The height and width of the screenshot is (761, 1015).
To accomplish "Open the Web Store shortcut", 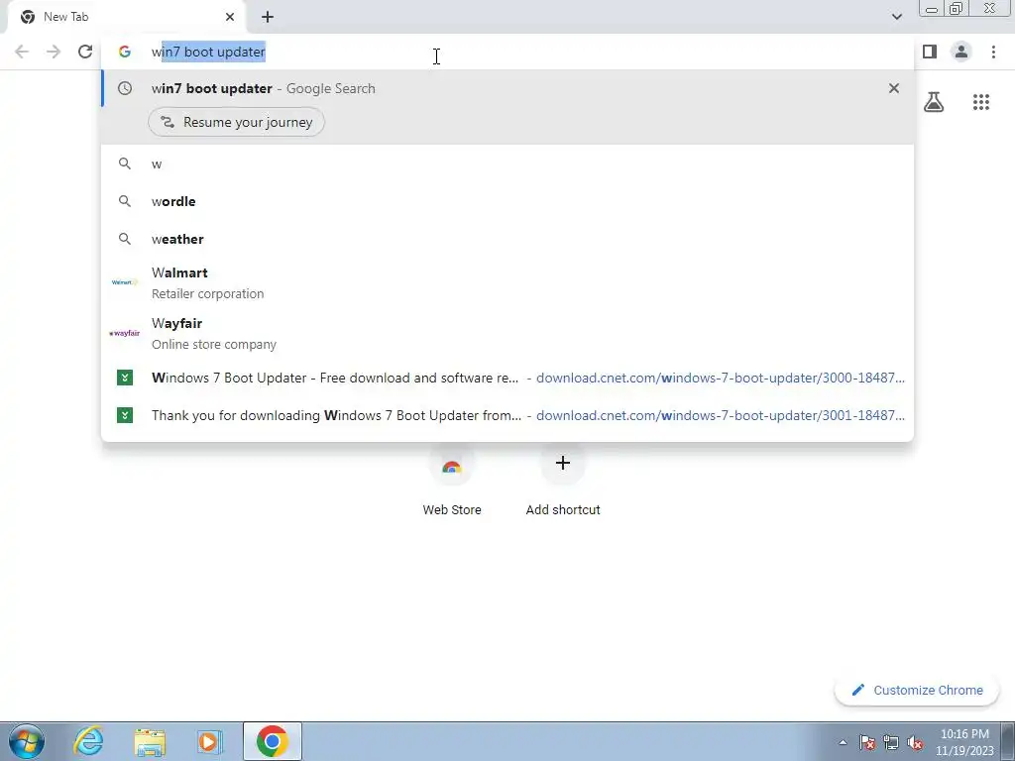I will (452, 481).
